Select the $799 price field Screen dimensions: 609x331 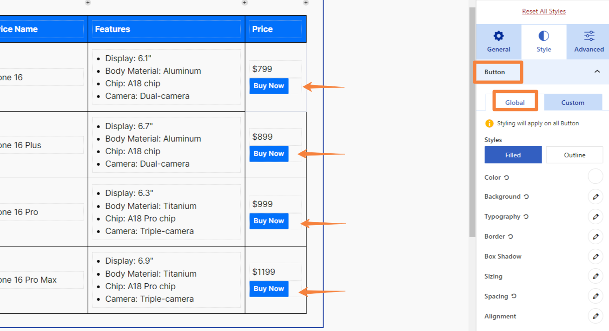(x=276, y=69)
